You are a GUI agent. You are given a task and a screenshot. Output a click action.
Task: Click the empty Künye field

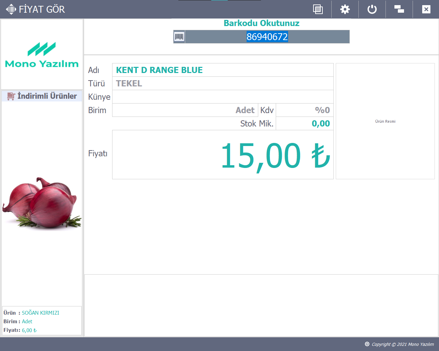(x=223, y=97)
